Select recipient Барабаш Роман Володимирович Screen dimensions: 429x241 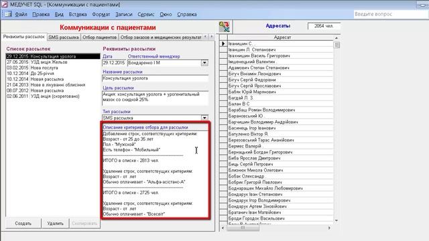[280, 110]
